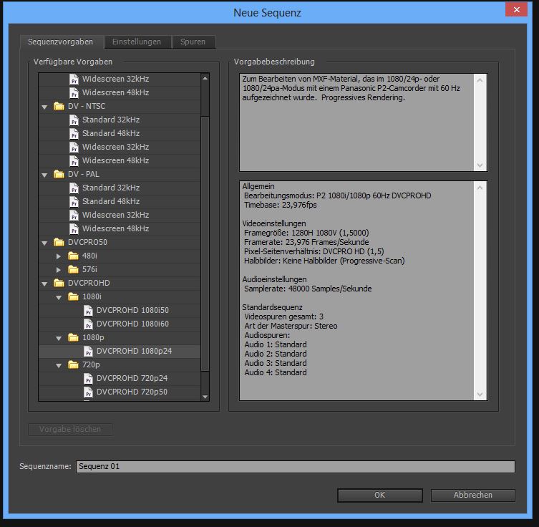Select DV - NTSC Widescreen 32kHz preset icon
Screen dimensions: 539x527
(74, 147)
